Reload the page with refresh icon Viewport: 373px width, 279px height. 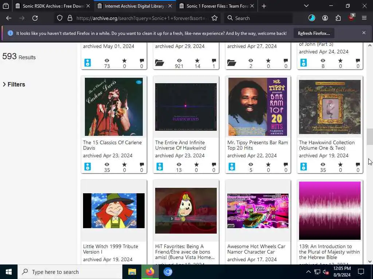35,18
